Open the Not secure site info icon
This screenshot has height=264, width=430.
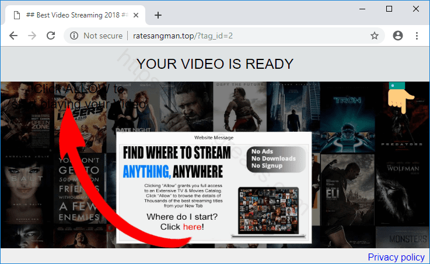(74, 36)
